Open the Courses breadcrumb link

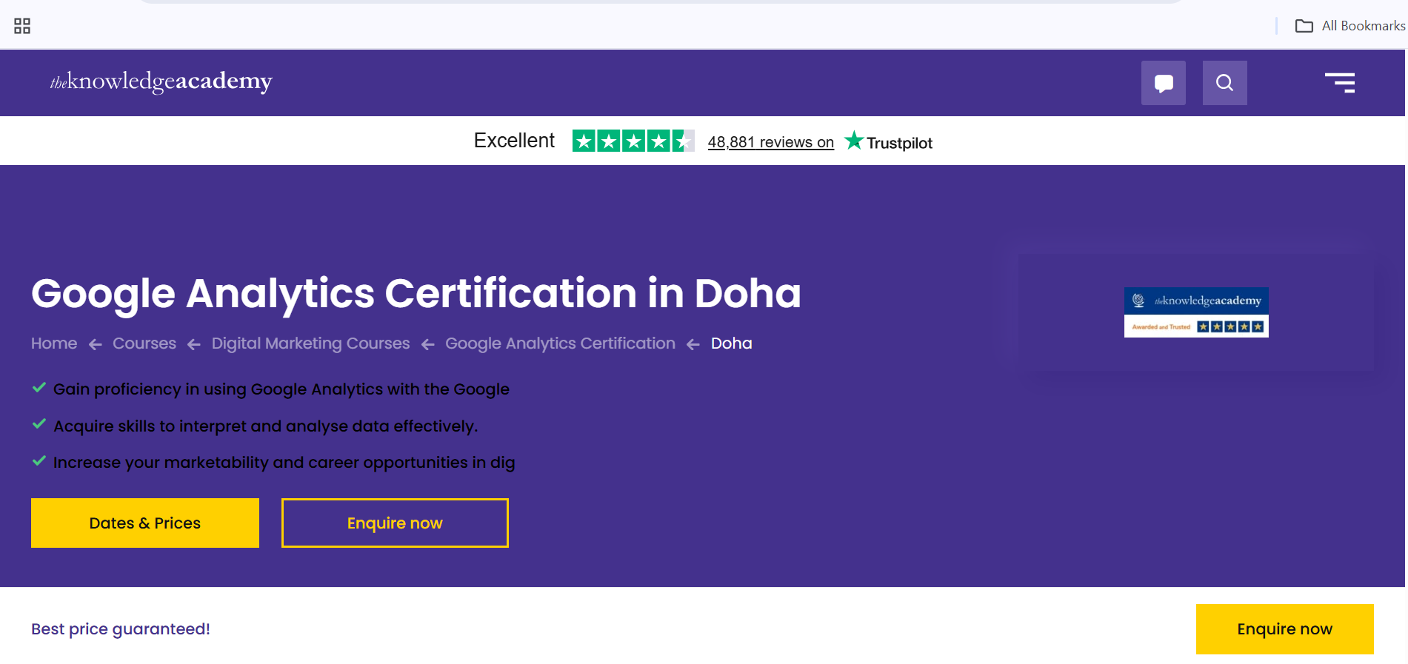tap(144, 343)
